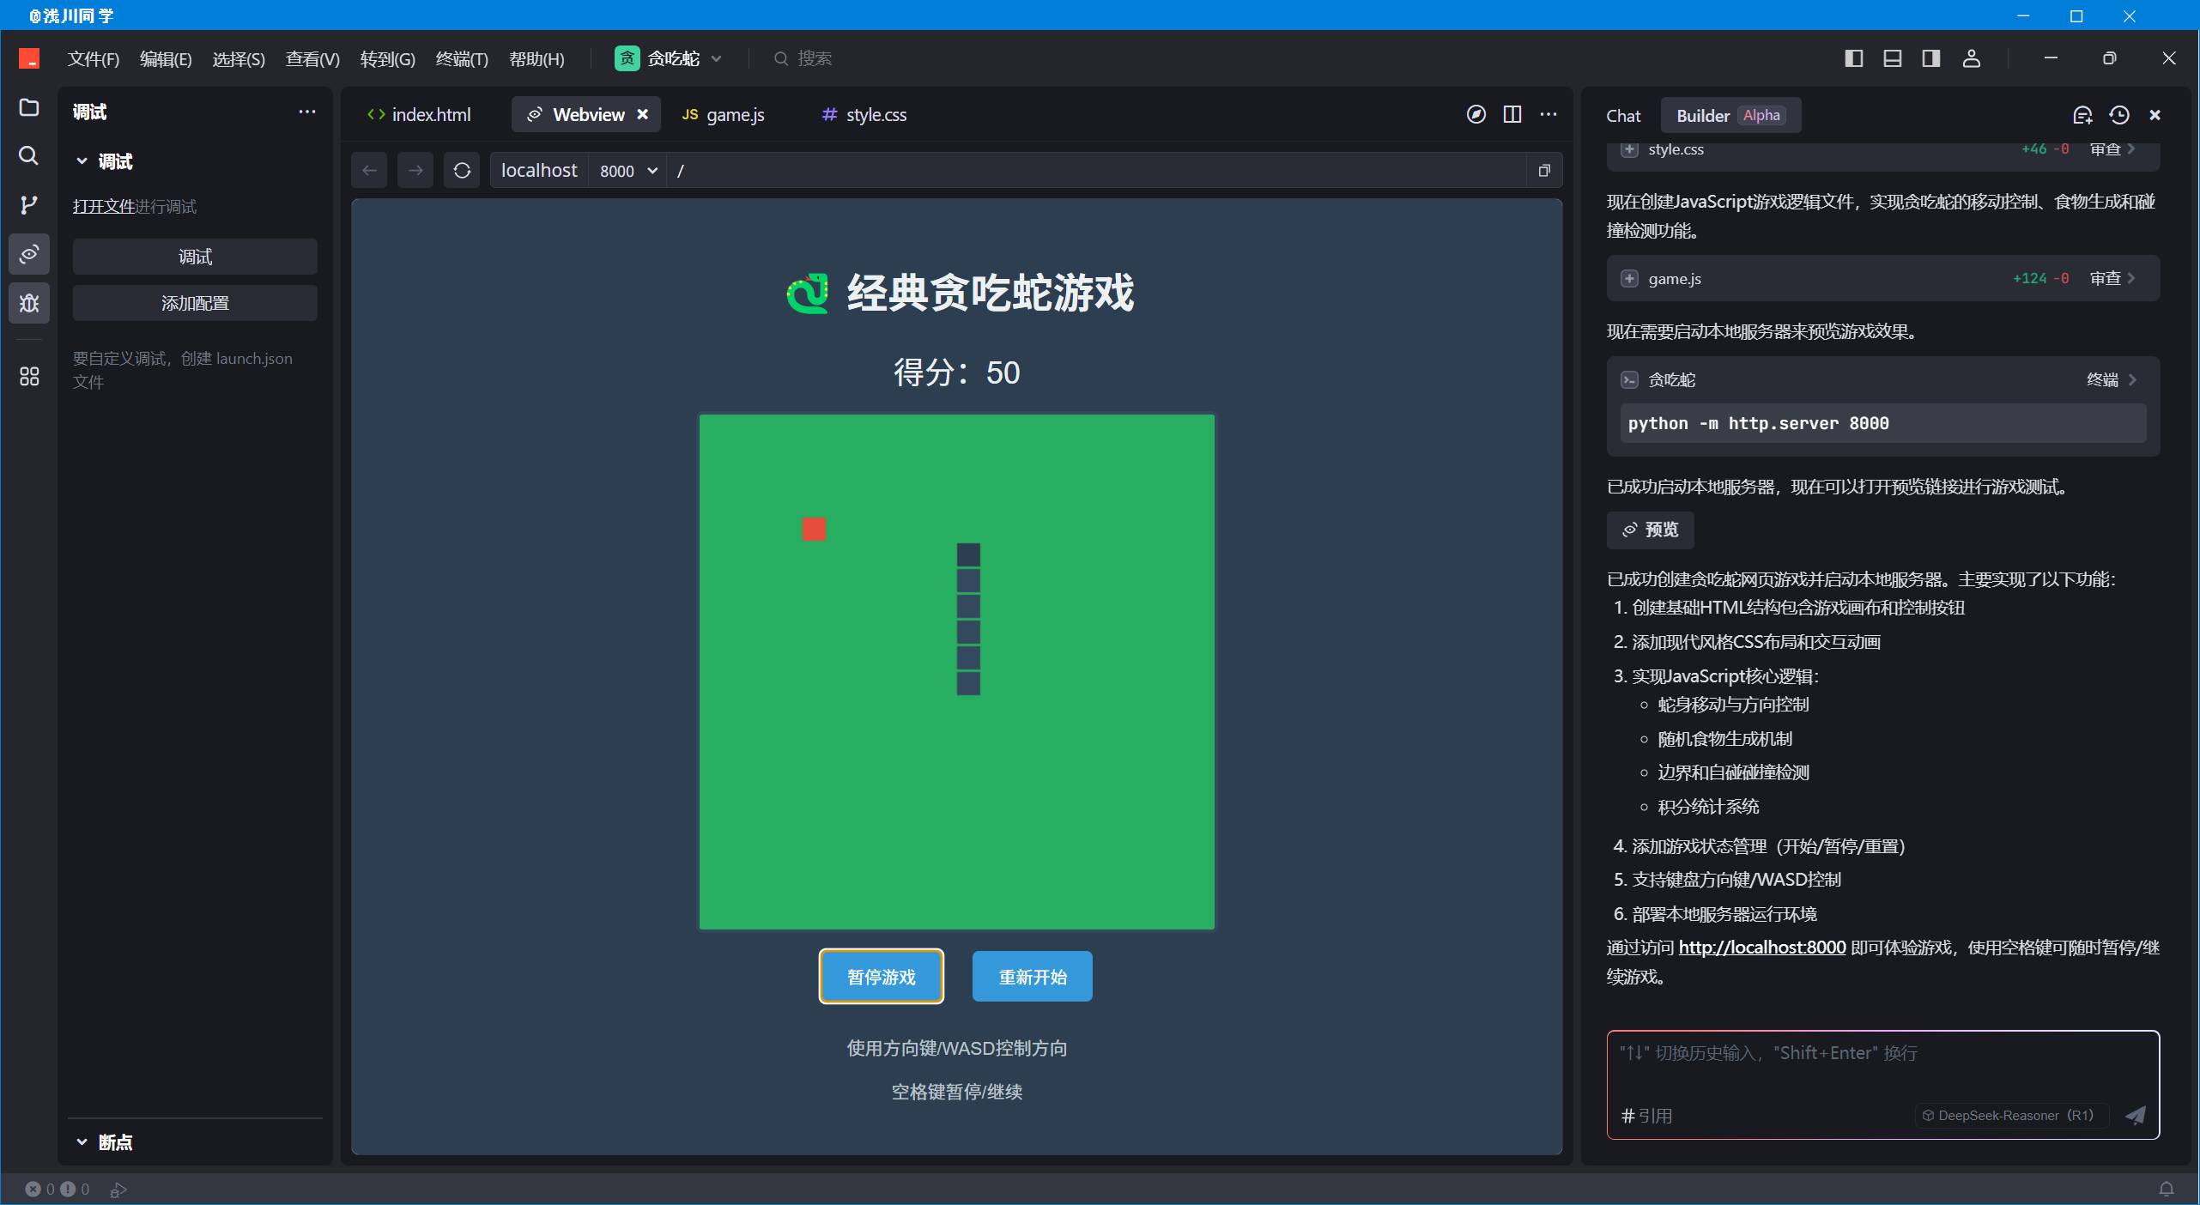Open the account profile icon
Image resolution: width=2200 pixels, height=1205 pixels.
(1972, 58)
